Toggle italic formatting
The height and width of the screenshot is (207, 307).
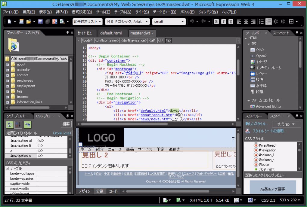pyautogui.click(x=223, y=22)
